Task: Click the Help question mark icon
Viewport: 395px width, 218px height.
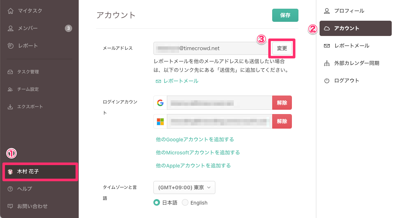Action: tap(10, 189)
